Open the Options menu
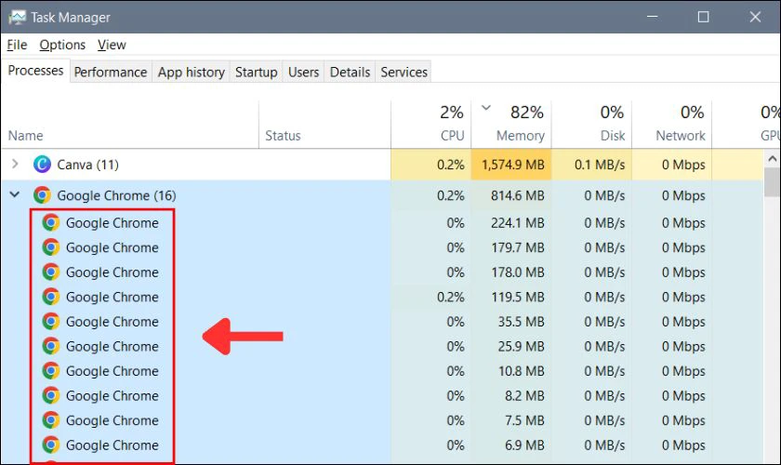The width and height of the screenshot is (781, 465). pyautogui.click(x=62, y=45)
